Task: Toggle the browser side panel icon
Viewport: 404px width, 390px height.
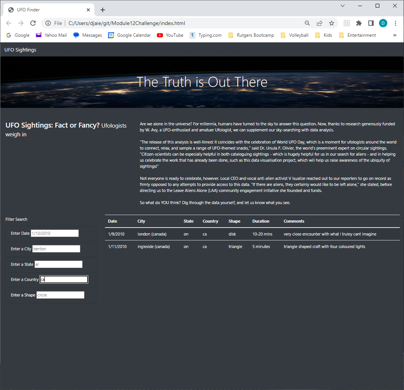Action: 371,23
